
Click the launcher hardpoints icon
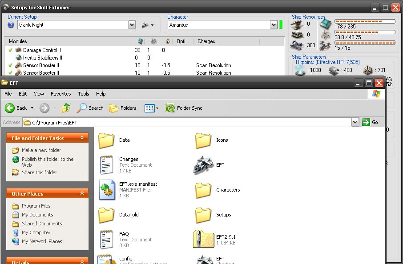[297, 35]
